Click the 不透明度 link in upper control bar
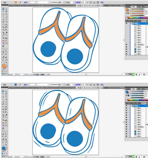Viewport: 148px width, 158px height. [x=78, y=2]
